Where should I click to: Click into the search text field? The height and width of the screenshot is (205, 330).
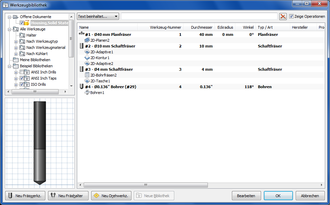tap(199, 16)
